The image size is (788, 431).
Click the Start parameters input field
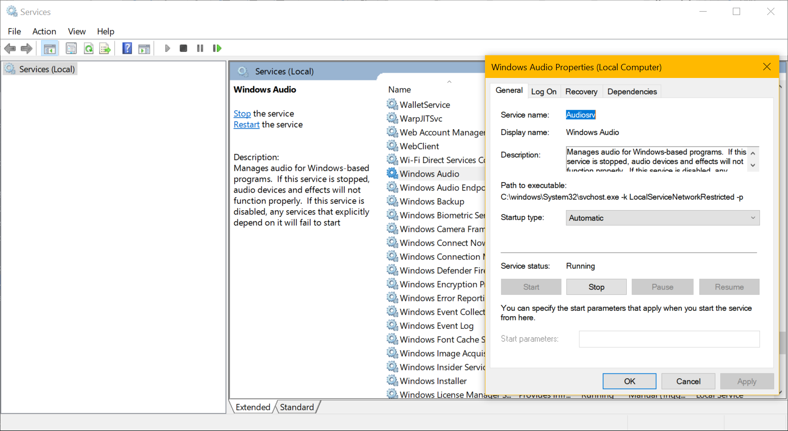tap(669, 339)
